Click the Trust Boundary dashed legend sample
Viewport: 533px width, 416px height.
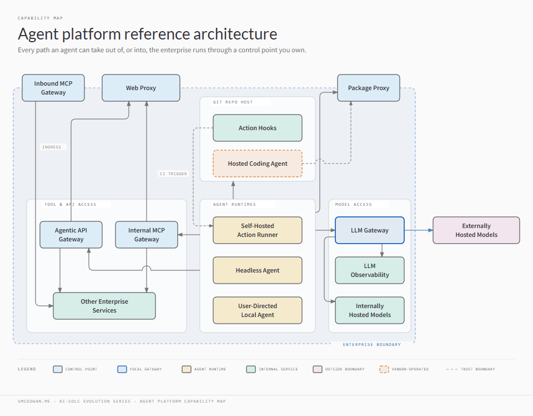tap(452, 369)
